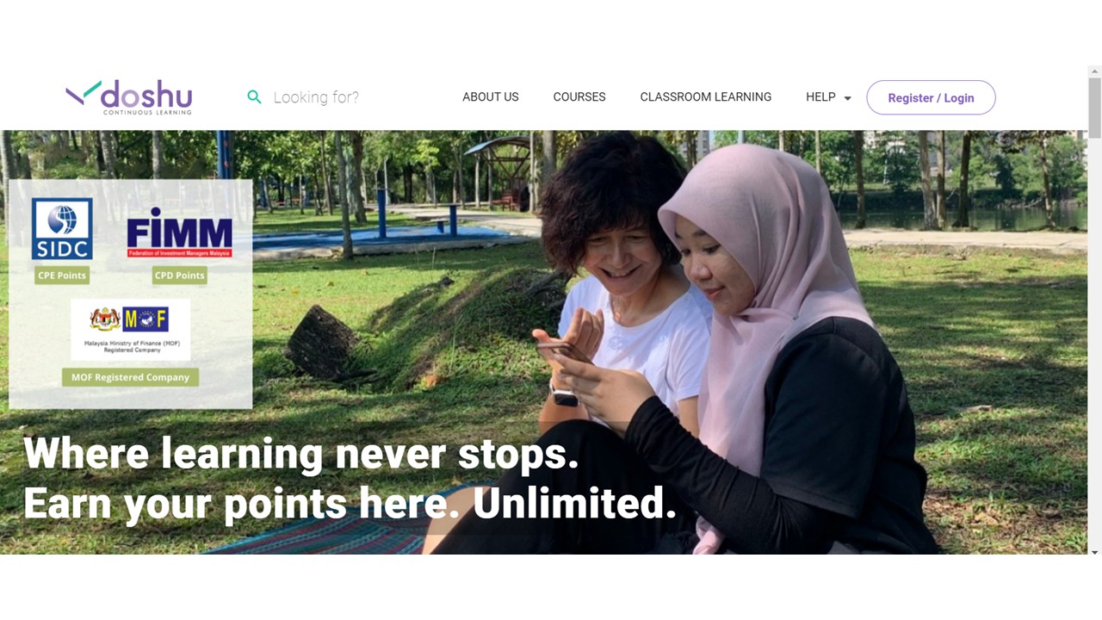Viewport: 1102px width, 620px height.
Task: Expand the caret arrow beside HELP
Action: tap(847, 98)
